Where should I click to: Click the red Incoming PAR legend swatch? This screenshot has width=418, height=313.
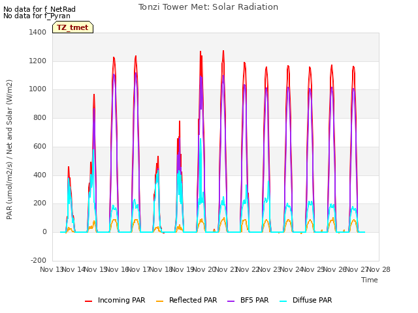(89, 301)
